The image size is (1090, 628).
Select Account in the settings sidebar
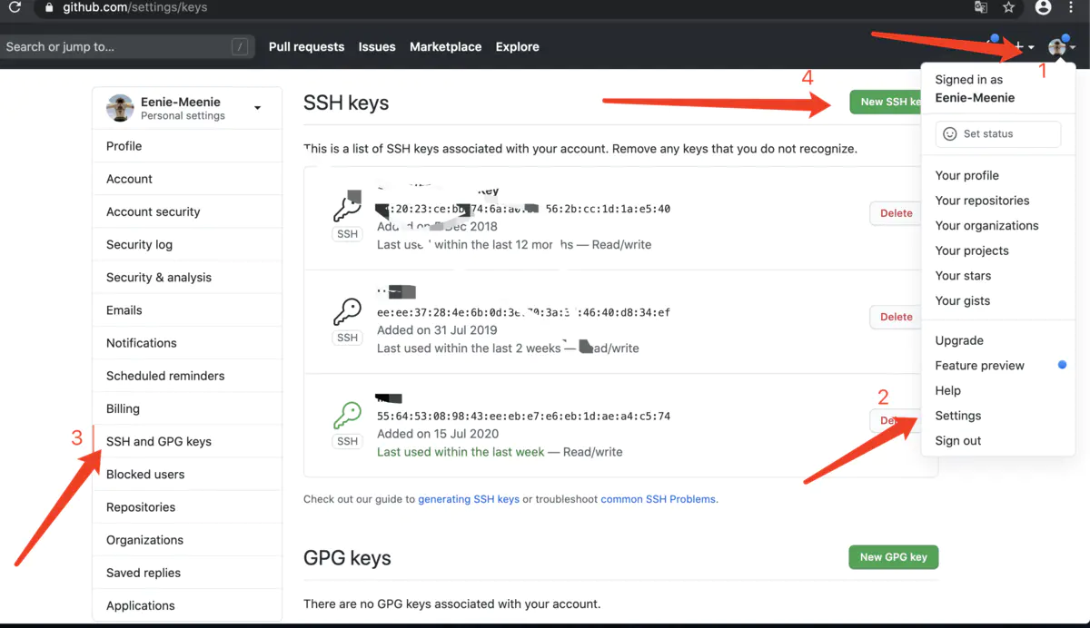coord(187,179)
